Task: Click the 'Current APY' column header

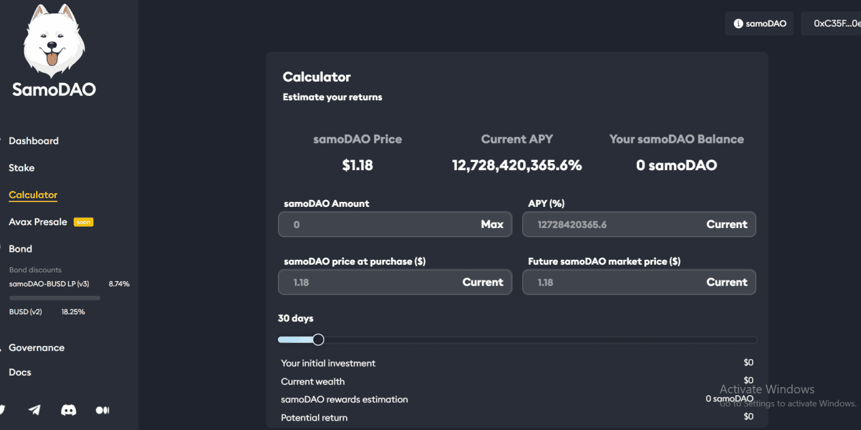Action: point(517,139)
